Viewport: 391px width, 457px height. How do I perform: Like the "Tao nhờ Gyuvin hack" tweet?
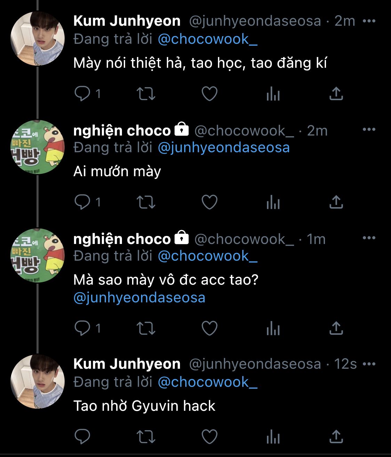[210, 437]
